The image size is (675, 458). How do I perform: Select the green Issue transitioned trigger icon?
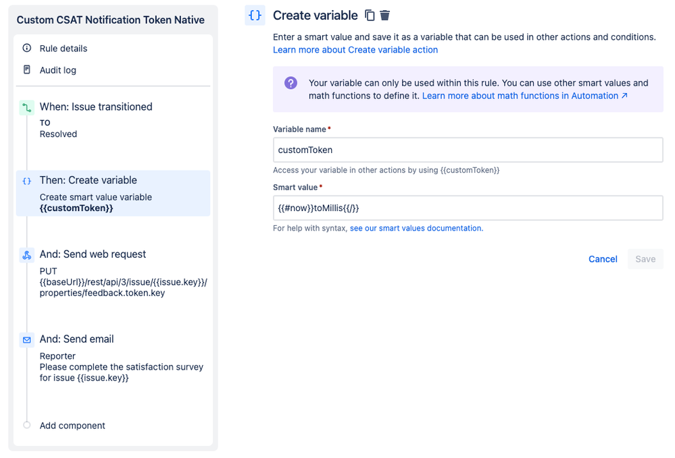click(26, 107)
